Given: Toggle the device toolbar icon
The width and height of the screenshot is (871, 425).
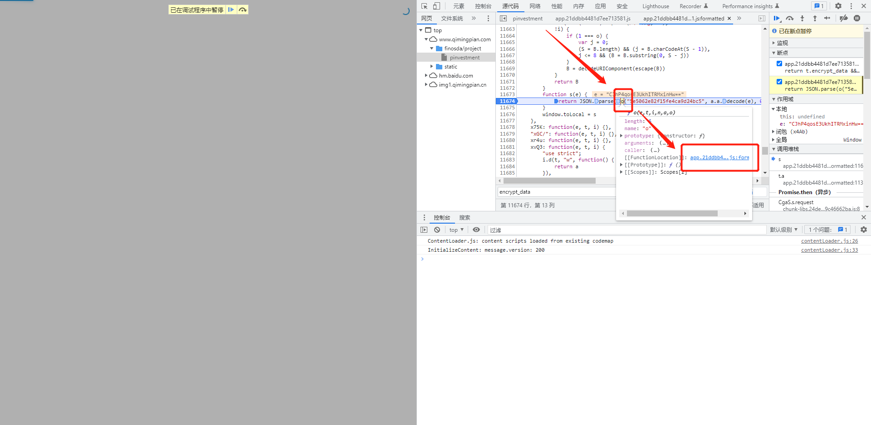Looking at the screenshot, I should (x=436, y=6).
